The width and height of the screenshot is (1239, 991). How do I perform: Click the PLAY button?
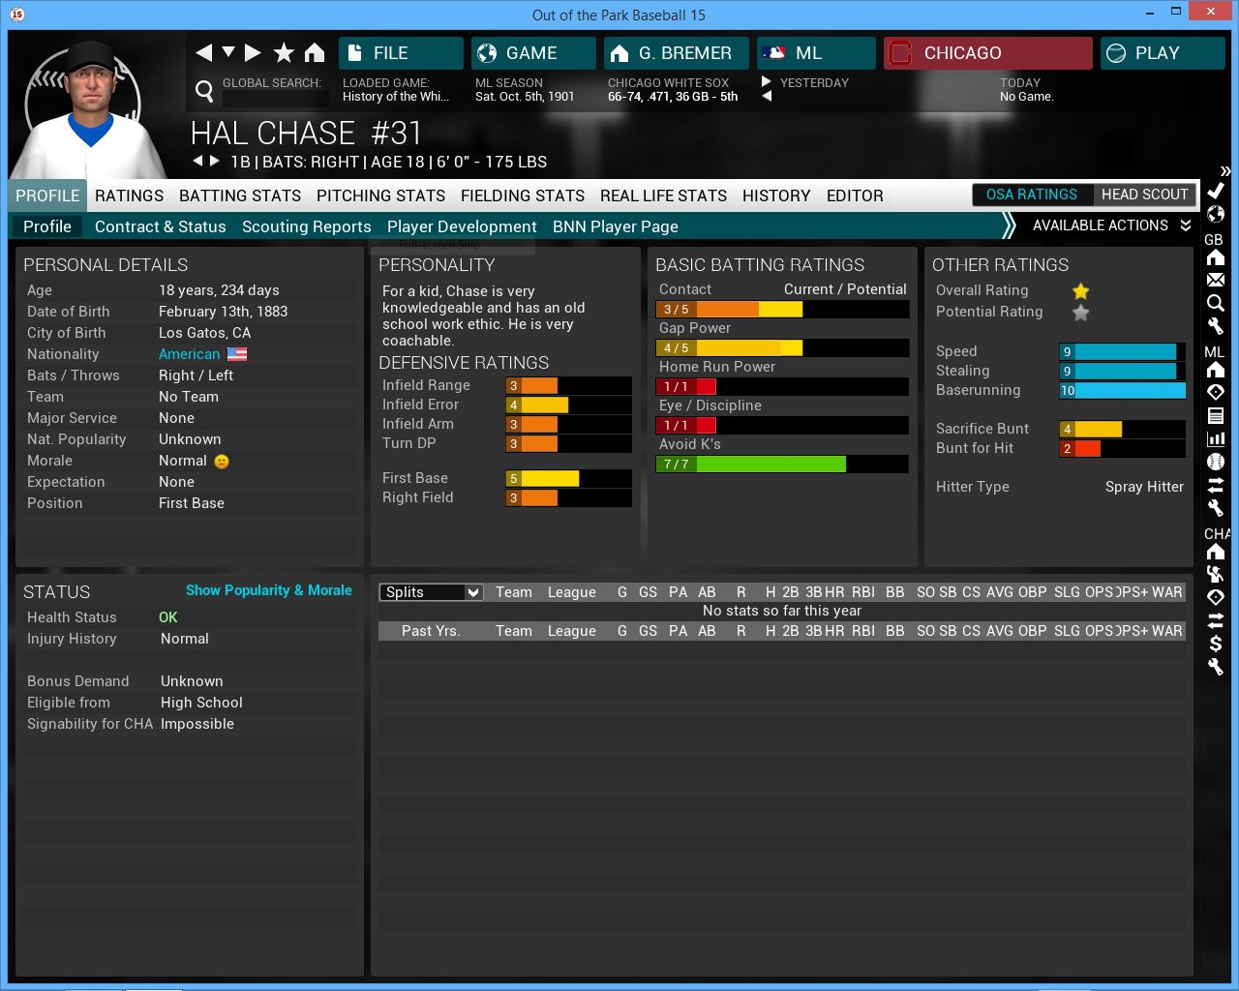(x=1162, y=53)
